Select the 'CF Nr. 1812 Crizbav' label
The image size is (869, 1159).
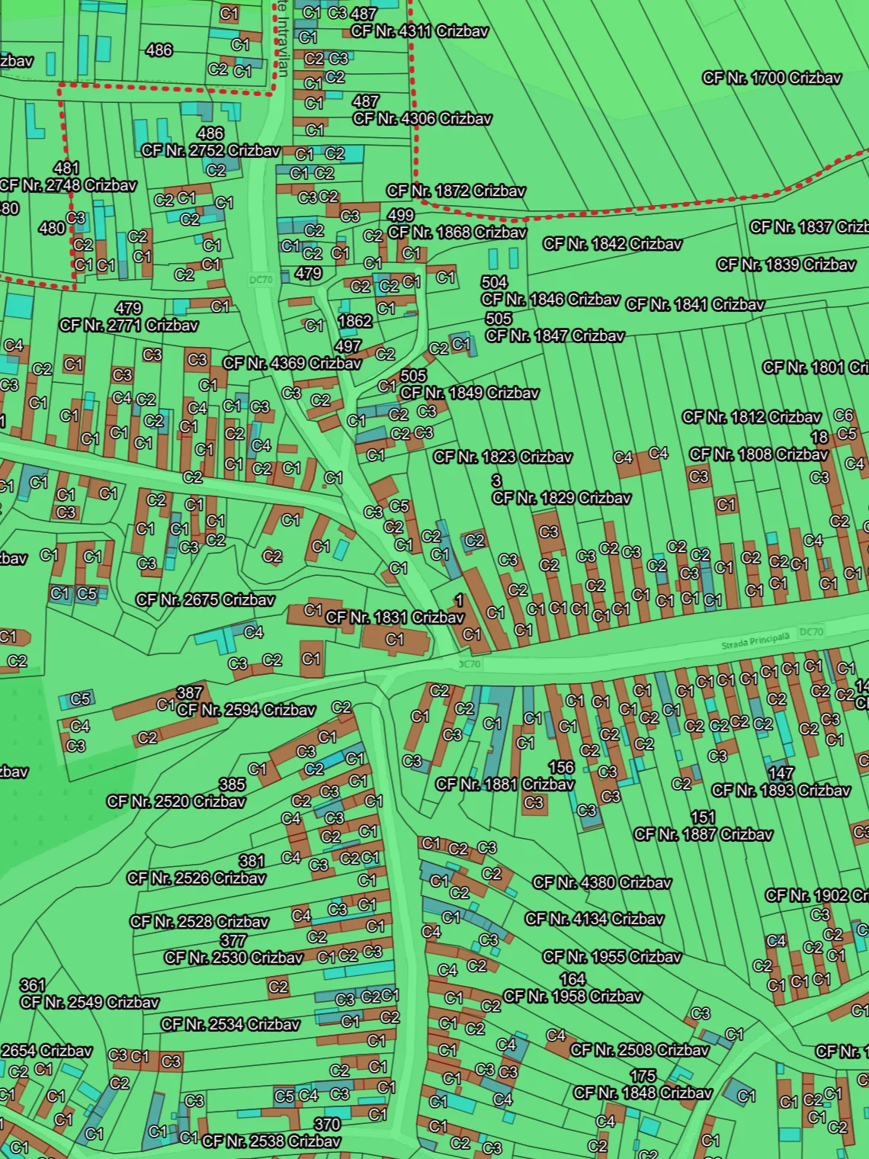coord(752,418)
